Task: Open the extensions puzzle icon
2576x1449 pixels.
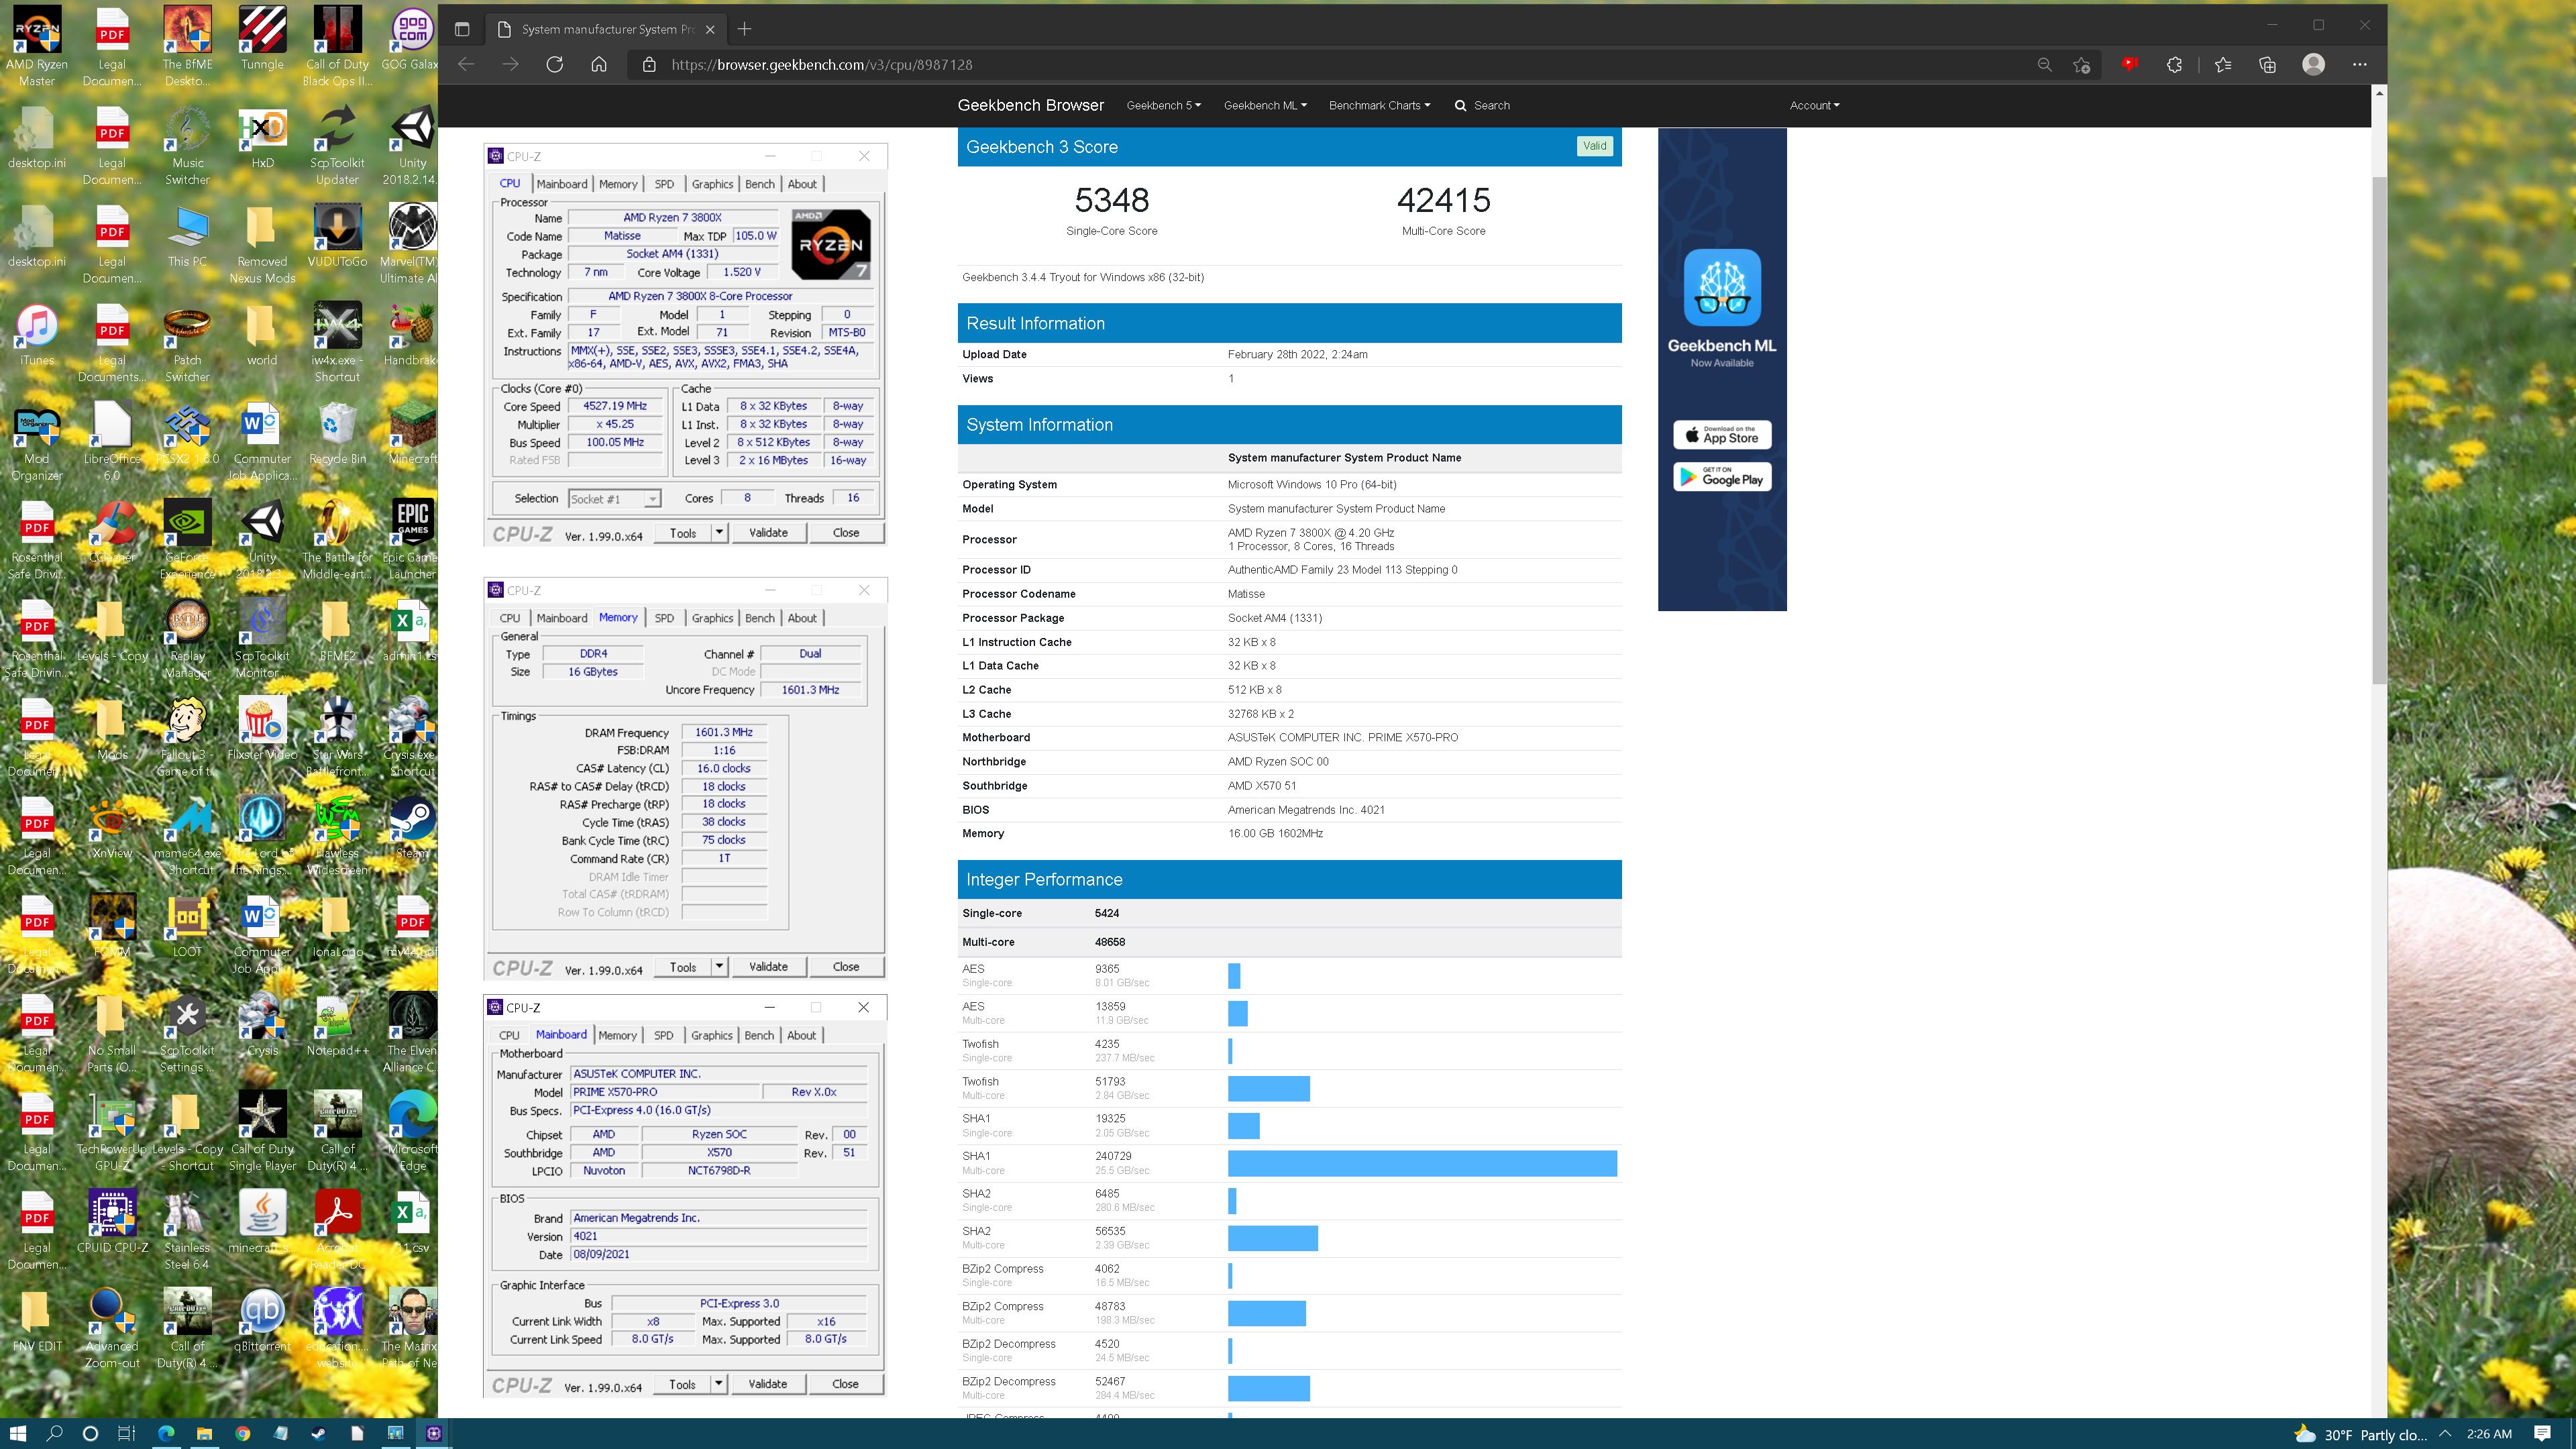Action: click(2174, 64)
